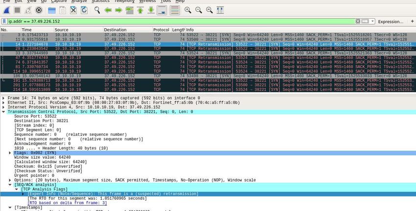Image resolution: width=416 pixels, height=211 pixels.
Task: Click into the ip.addr display filter field
Action: click(x=181, y=21)
